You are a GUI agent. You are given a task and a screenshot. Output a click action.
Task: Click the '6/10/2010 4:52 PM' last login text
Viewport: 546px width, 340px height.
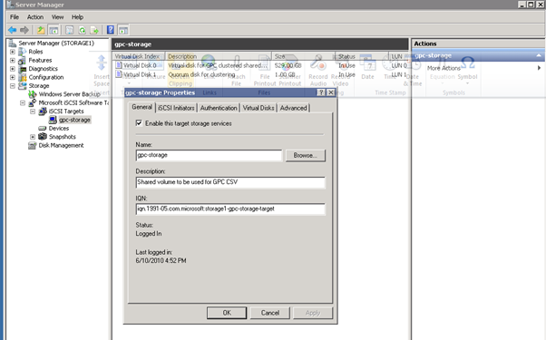click(x=161, y=260)
